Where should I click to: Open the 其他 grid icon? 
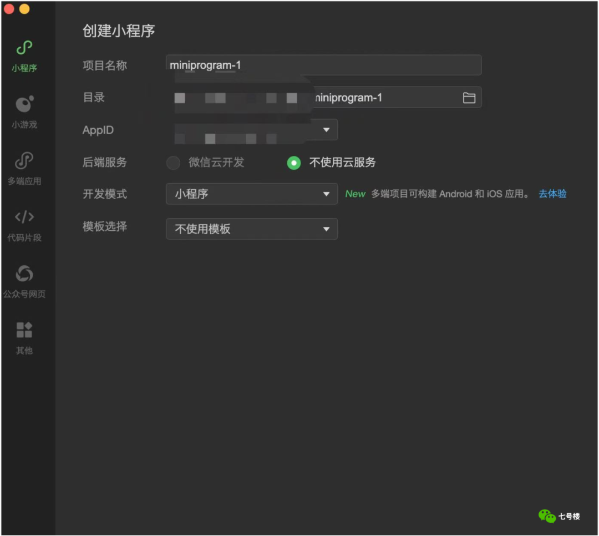click(x=24, y=330)
